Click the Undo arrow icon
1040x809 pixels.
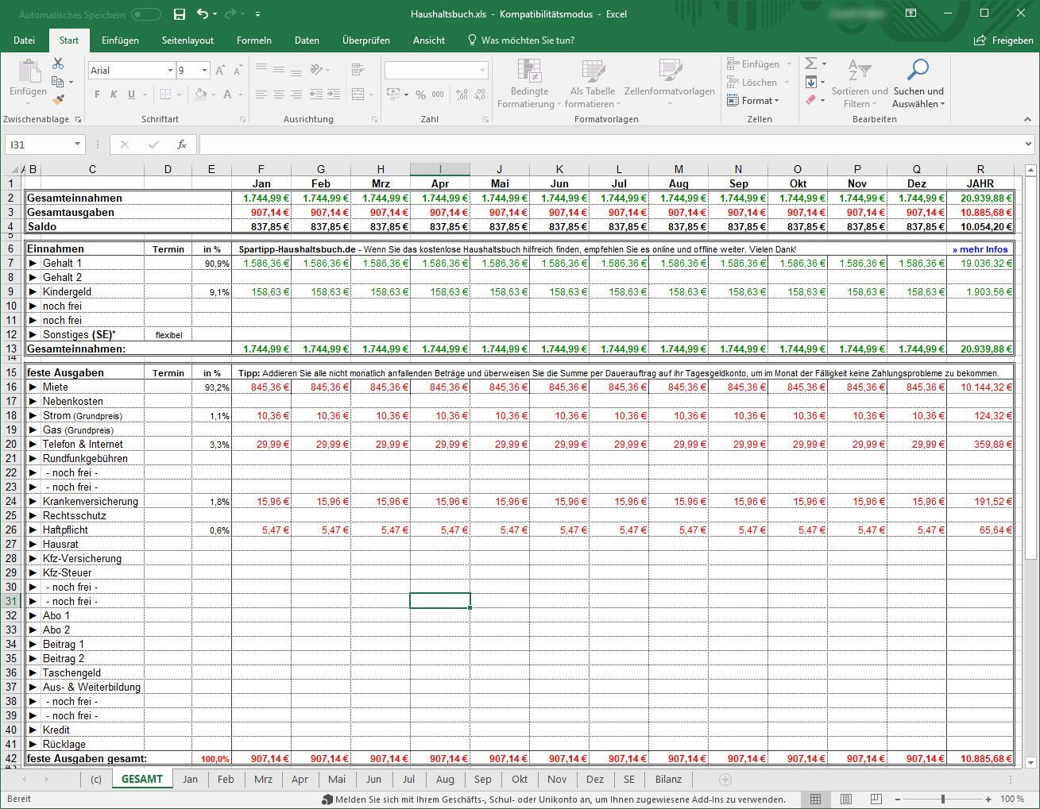[x=203, y=14]
